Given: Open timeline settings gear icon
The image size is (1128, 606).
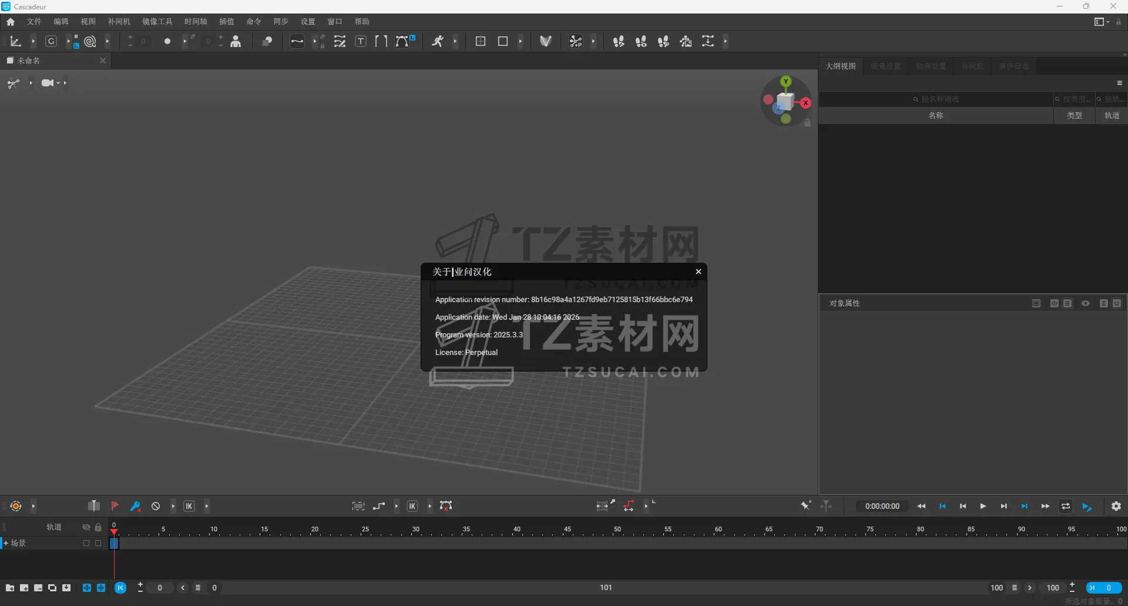Looking at the screenshot, I should click(1116, 506).
